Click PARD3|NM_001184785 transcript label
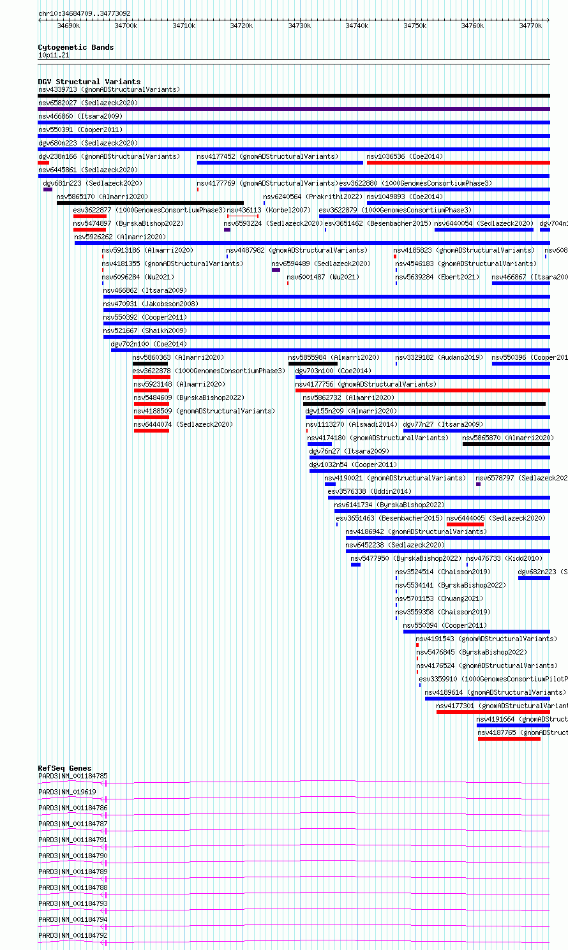Viewport: 568px width, 950px height. coord(73,776)
